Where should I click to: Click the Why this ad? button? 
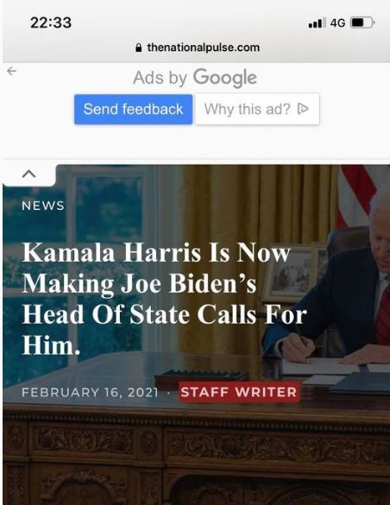[257, 109]
